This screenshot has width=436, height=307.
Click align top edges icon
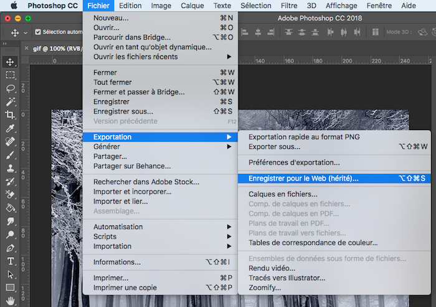point(288,32)
